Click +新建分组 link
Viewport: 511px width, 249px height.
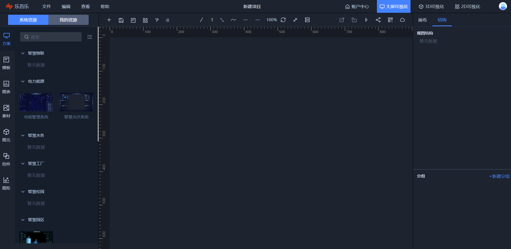click(x=499, y=176)
